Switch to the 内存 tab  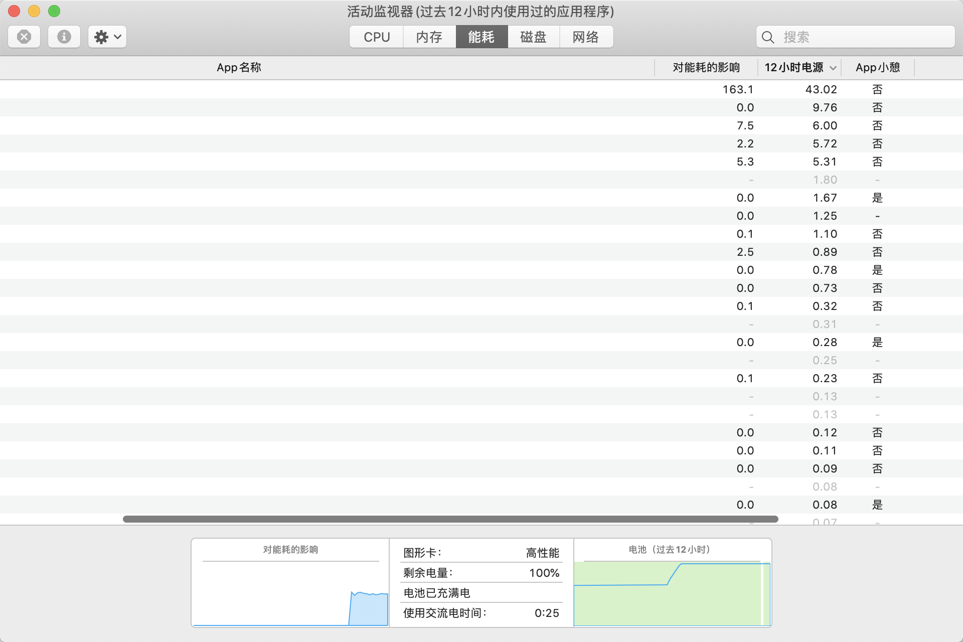(x=429, y=37)
